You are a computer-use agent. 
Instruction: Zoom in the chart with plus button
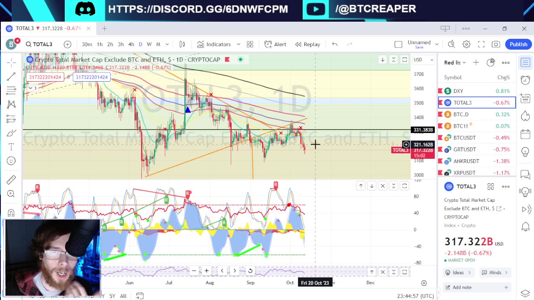(x=207, y=271)
